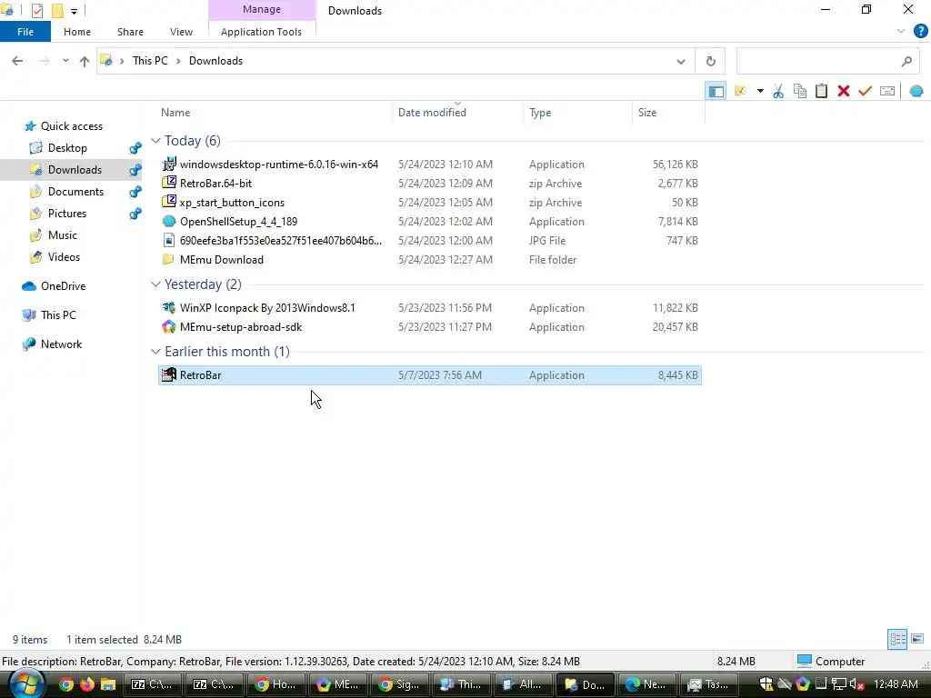Open the File menu tab
The width and height of the screenshot is (931, 698).
pyautogui.click(x=25, y=32)
